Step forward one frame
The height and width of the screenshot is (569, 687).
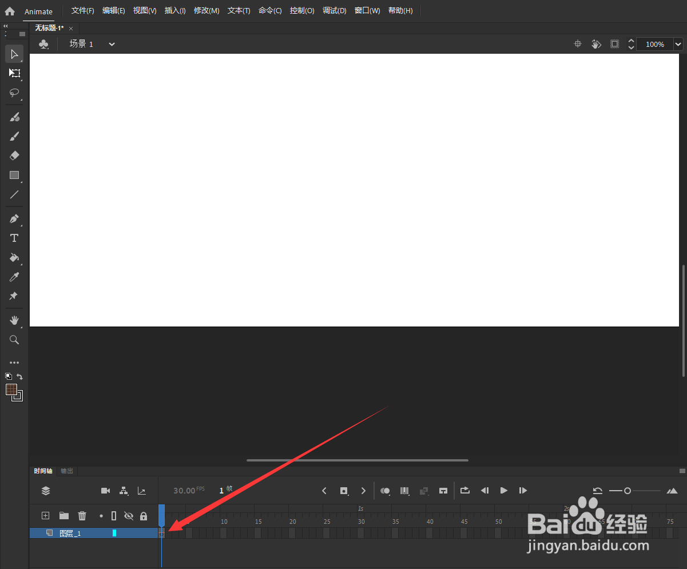point(523,491)
